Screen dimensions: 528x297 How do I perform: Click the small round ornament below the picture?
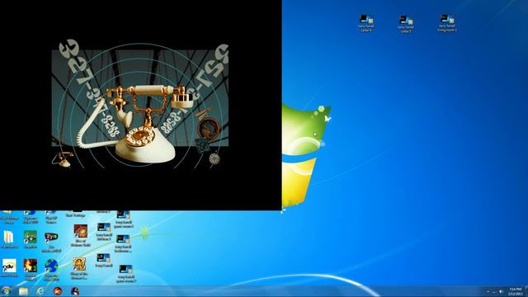click(x=214, y=158)
